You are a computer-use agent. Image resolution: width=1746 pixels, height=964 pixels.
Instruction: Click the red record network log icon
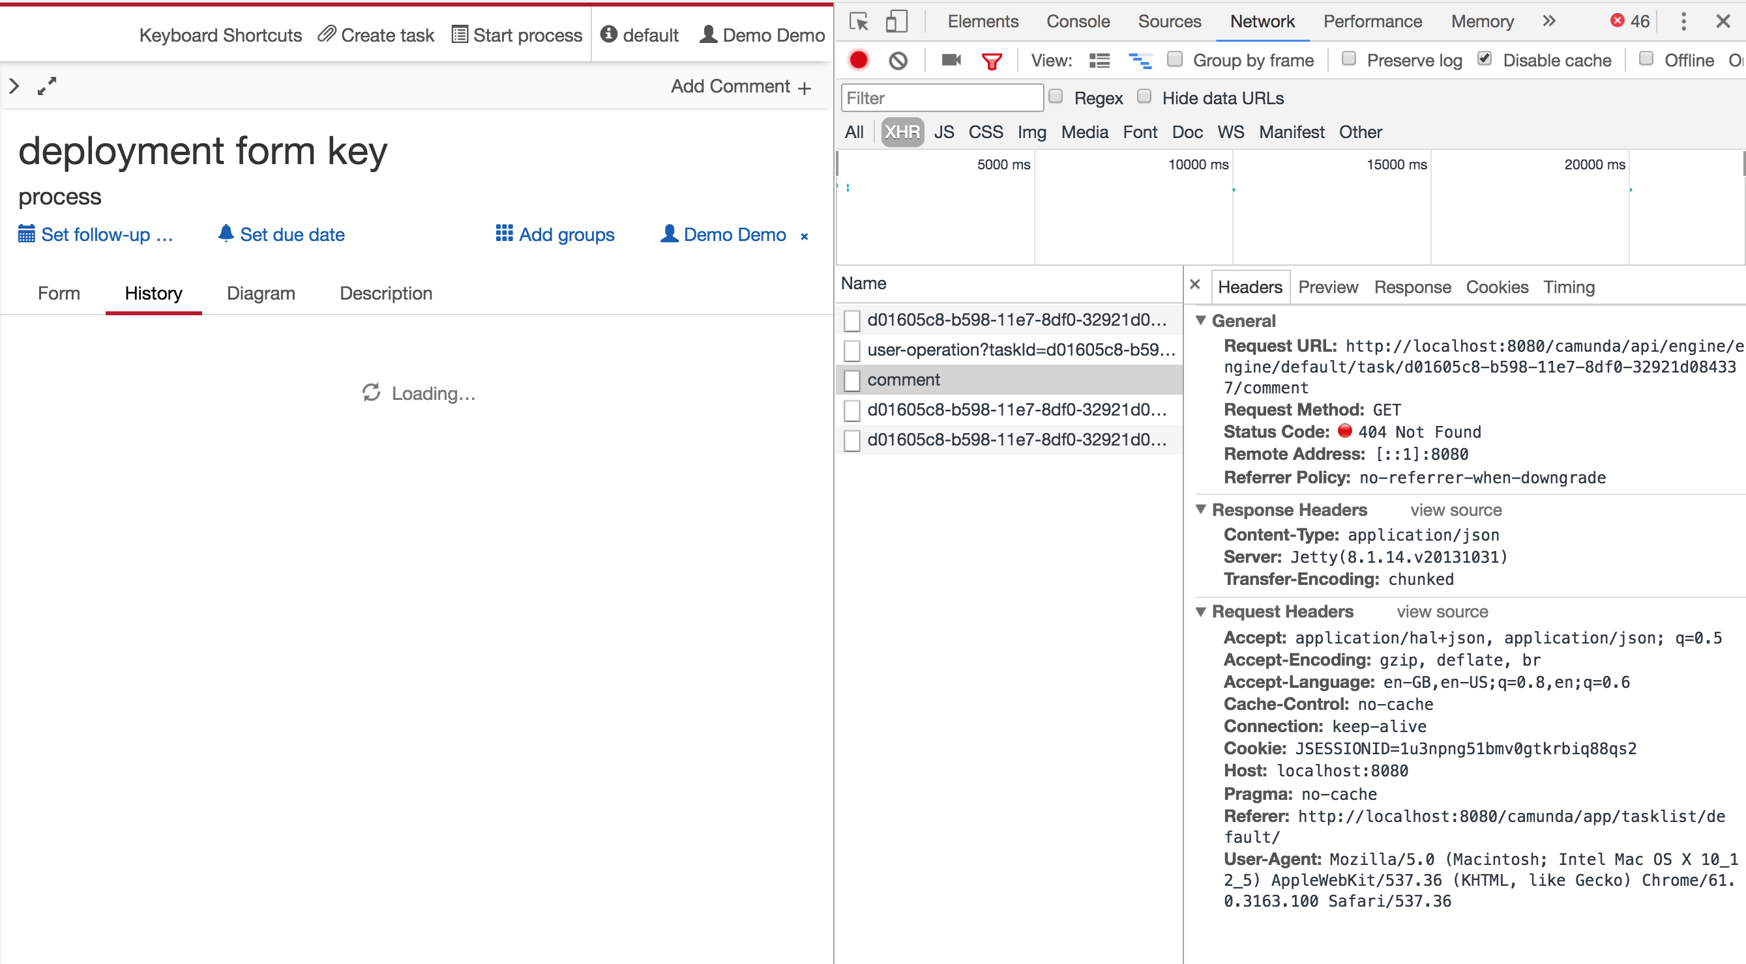pos(858,60)
